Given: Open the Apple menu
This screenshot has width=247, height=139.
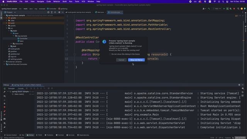Looking at the screenshot, I should (x=3, y=2).
